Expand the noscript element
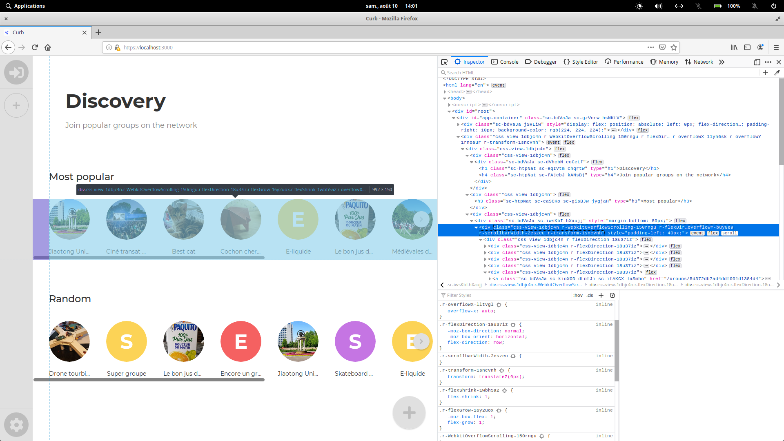The height and width of the screenshot is (441, 784). click(449, 105)
